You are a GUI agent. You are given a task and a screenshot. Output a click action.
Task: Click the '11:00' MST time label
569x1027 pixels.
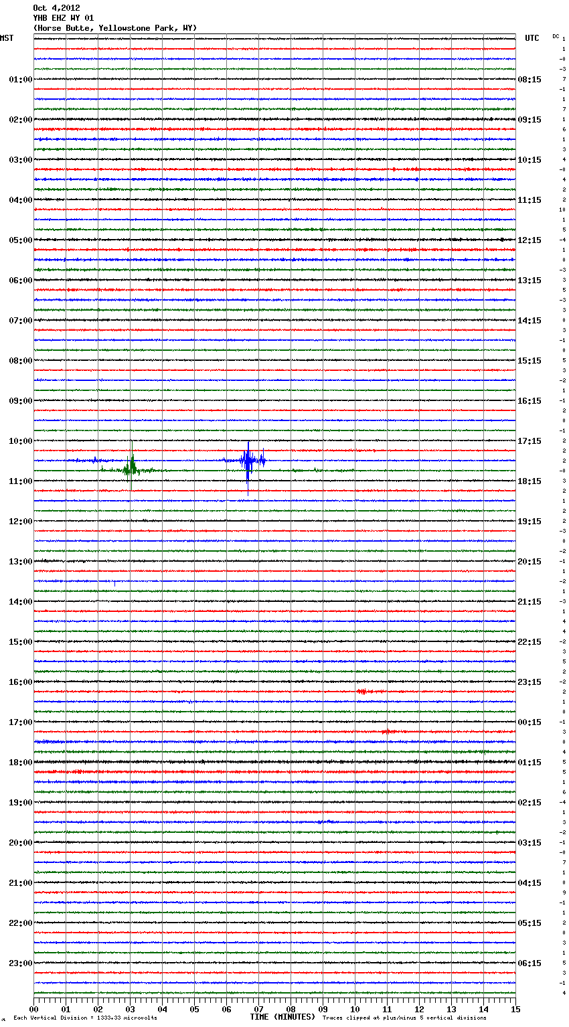click(21, 481)
